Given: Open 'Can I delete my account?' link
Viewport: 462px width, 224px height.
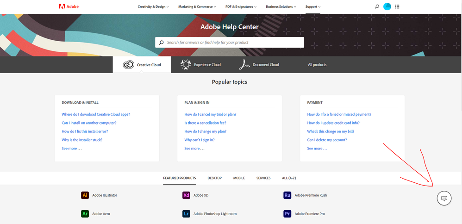Looking at the screenshot, I should pyautogui.click(x=327, y=140).
